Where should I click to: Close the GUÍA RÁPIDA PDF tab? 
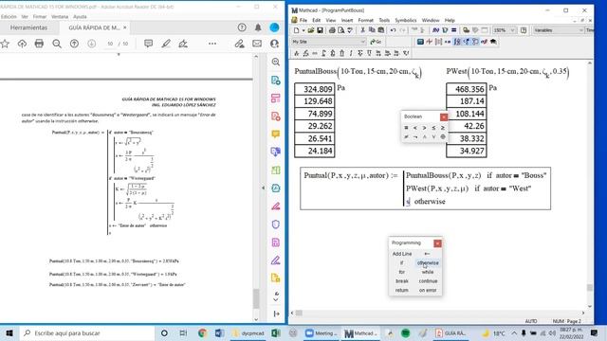(x=124, y=27)
